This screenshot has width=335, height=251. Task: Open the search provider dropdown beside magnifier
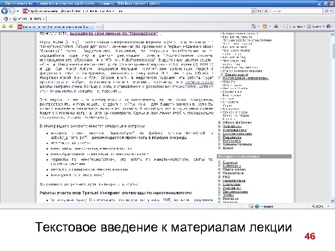[331, 11]
